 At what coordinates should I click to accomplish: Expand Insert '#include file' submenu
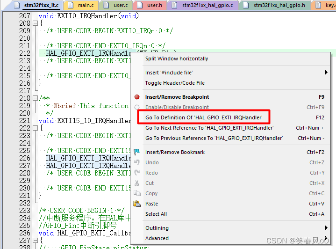[x=230, y=73]
